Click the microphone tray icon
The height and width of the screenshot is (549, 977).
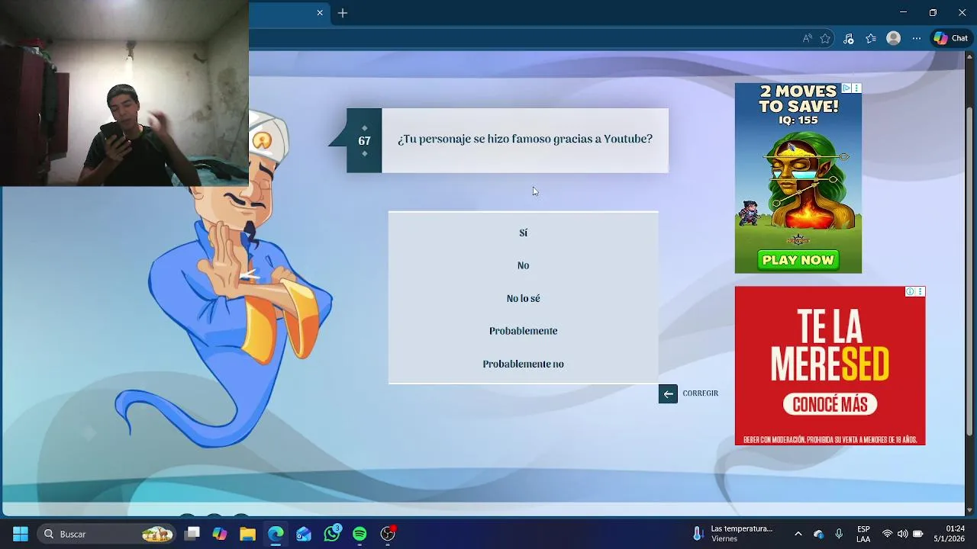point(839,534)
